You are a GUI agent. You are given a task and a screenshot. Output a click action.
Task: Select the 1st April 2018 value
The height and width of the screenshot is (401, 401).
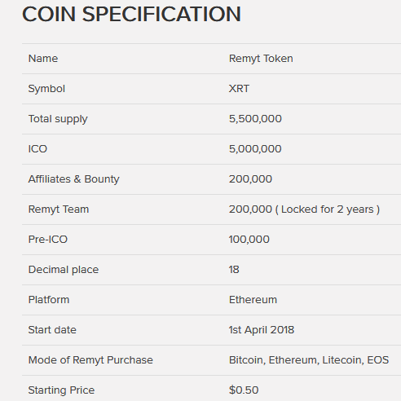pyautogui.click(x=262, y=330)
